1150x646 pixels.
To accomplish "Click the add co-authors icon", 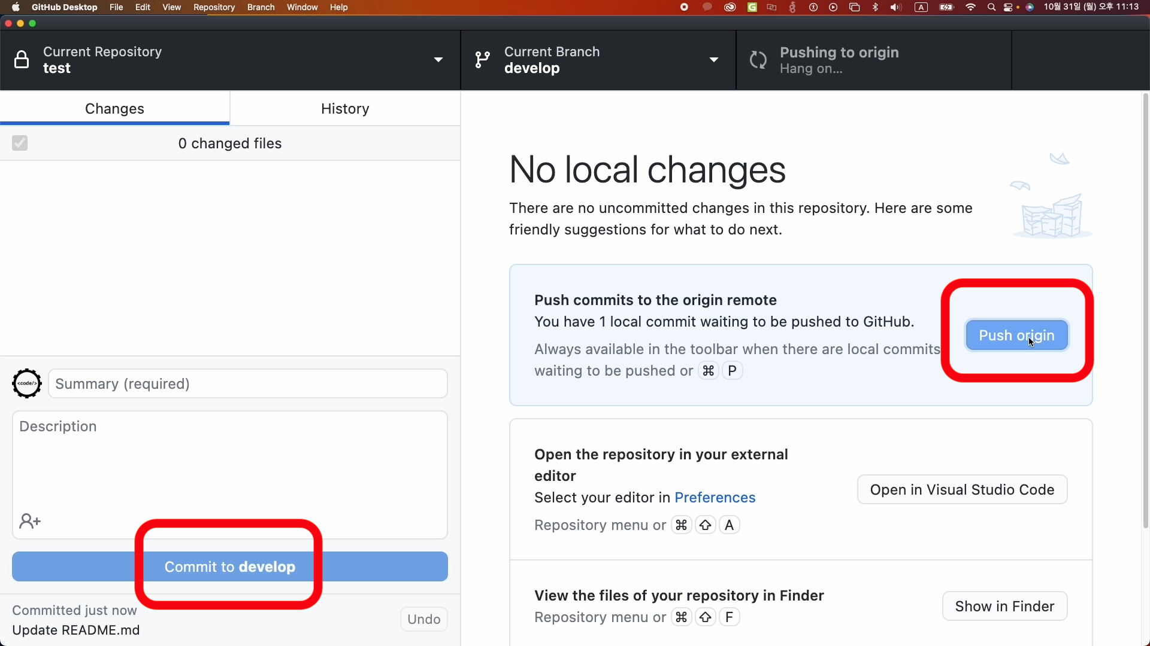I will pyautogui.click(x=29, y=521).
